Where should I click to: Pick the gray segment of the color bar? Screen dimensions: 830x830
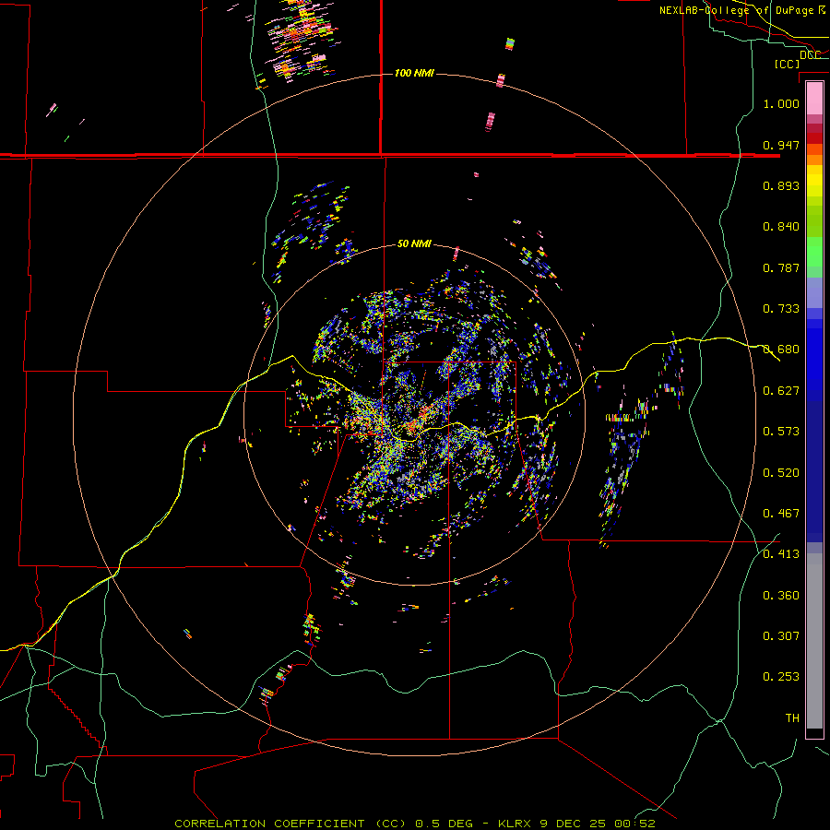point(814,641)
